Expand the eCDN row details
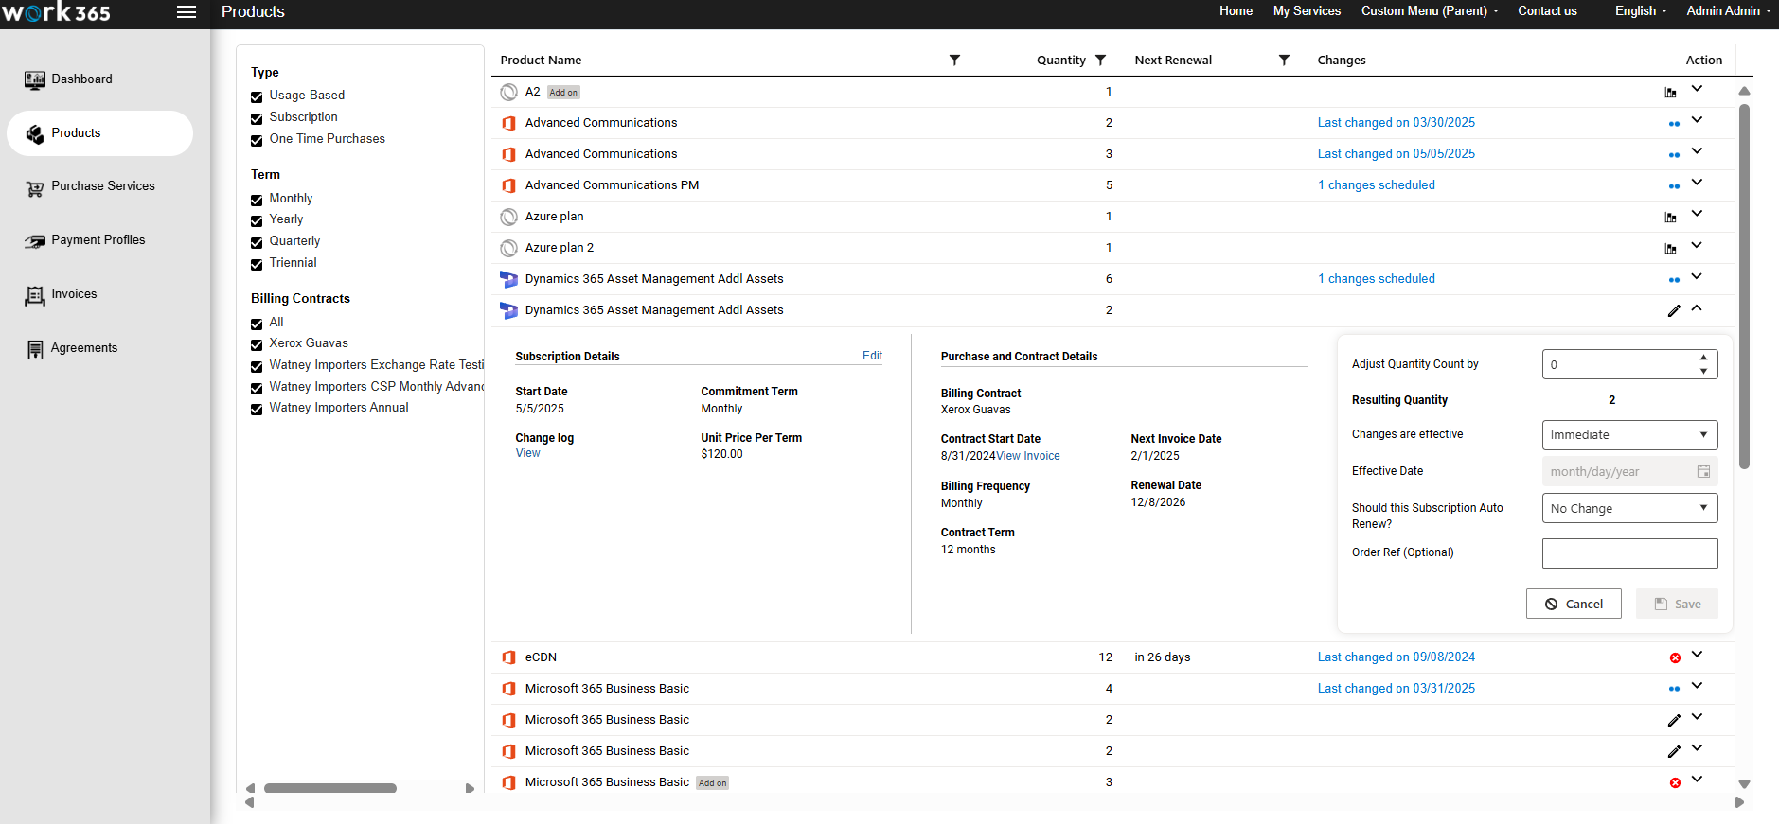Image resolution: width=1779 pixels, height=824 pixels. click(x=1697, y=654)
